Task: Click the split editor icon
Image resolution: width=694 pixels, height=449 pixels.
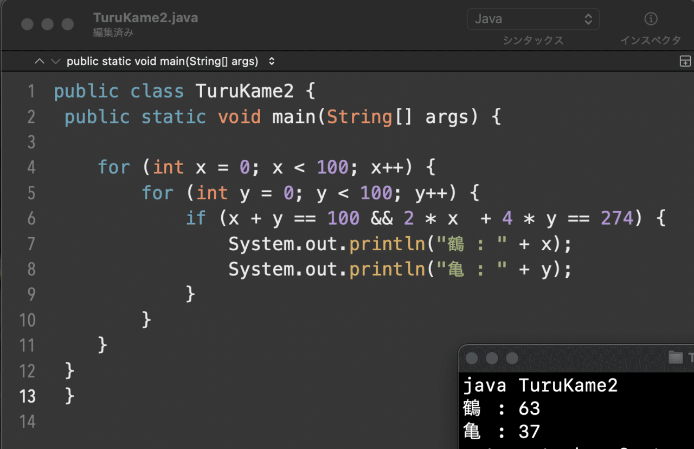Action: pyautogui.click(x=685, y=61)
